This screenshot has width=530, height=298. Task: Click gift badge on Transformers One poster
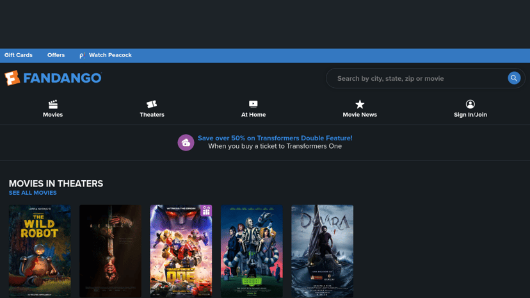[x=206, y=210]
